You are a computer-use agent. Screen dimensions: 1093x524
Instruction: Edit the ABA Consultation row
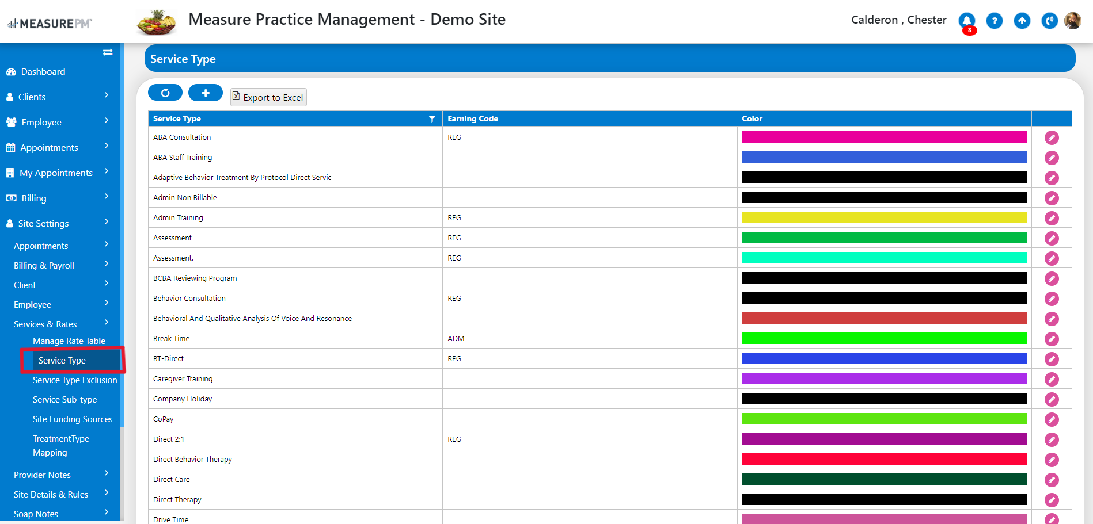coord(1052,137)
